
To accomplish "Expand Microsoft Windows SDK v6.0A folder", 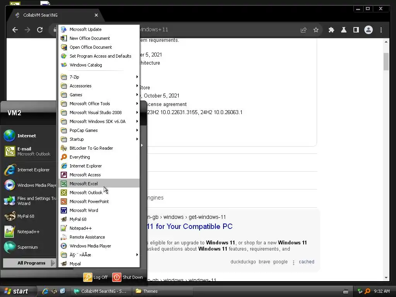I will point(99,121).
